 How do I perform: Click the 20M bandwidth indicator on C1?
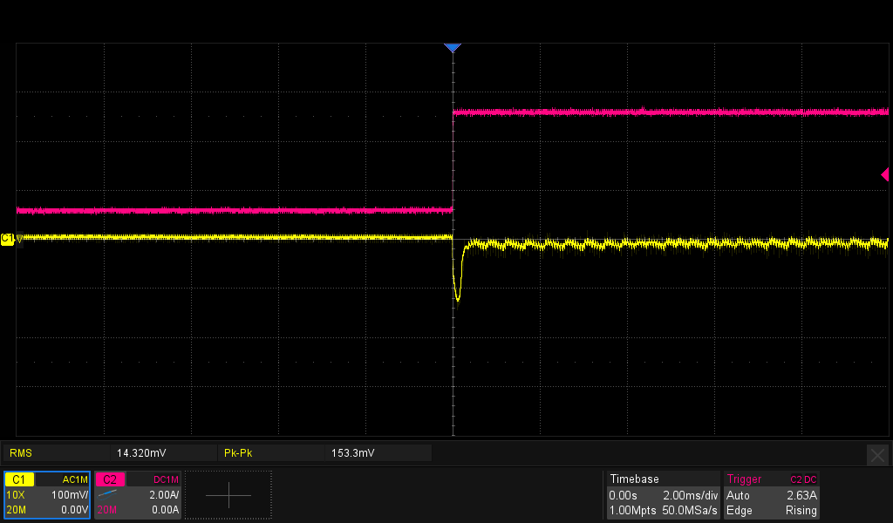point(16,510)
